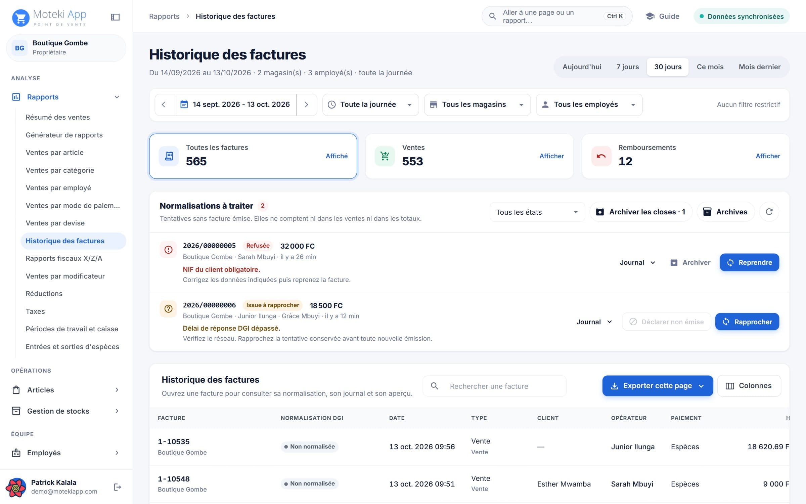
Task: Open the Guide graduation cap icon
Action: pyautogui.click(x=650, y=16)
